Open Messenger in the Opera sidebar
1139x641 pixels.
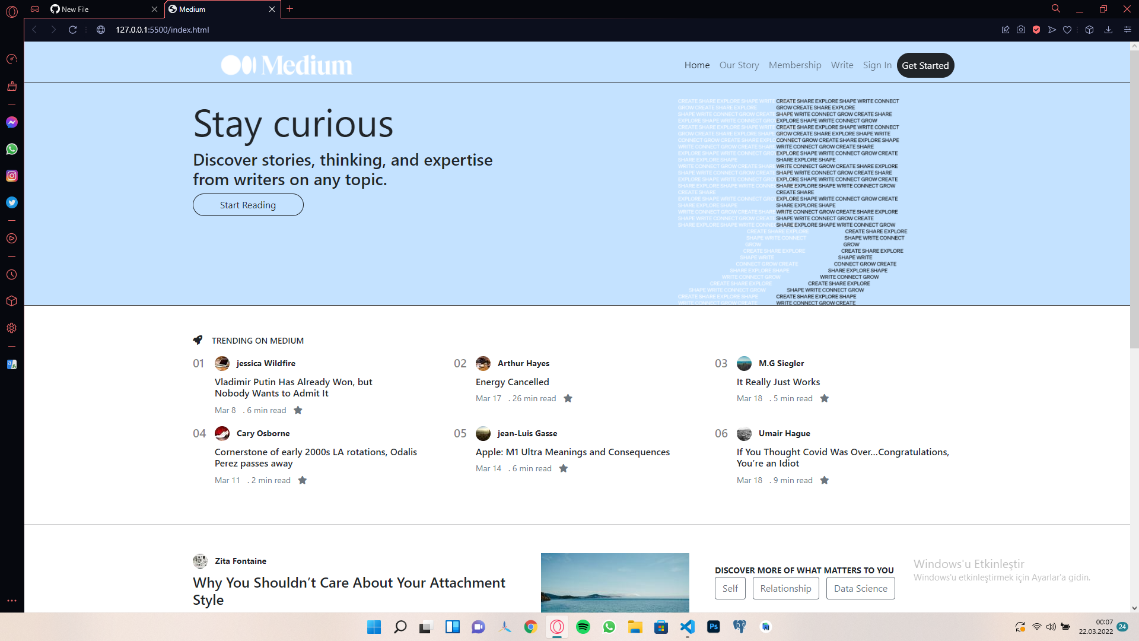(12, 122)
